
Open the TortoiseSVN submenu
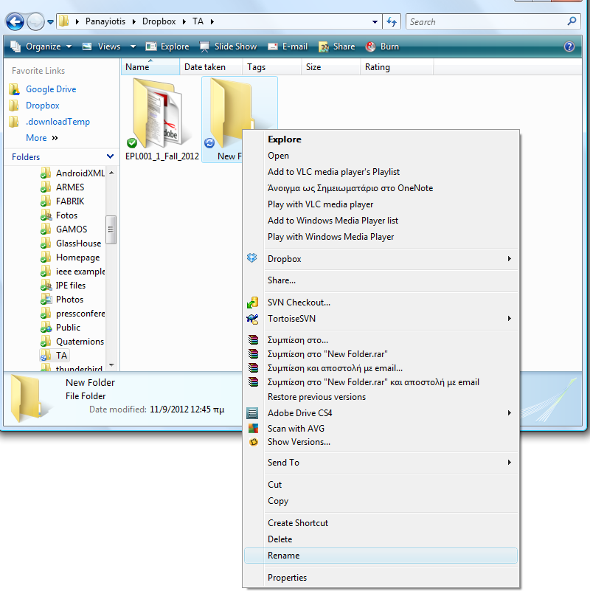381,319
